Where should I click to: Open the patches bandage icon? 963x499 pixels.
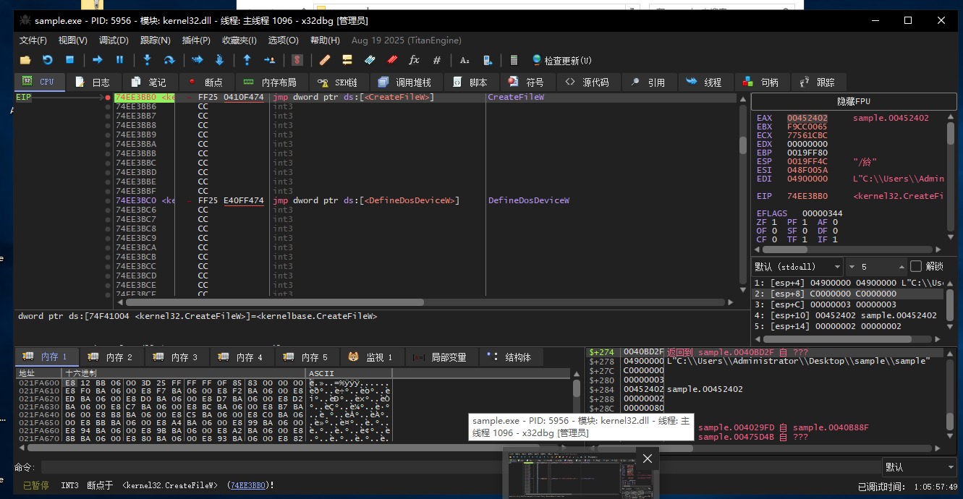324,60
